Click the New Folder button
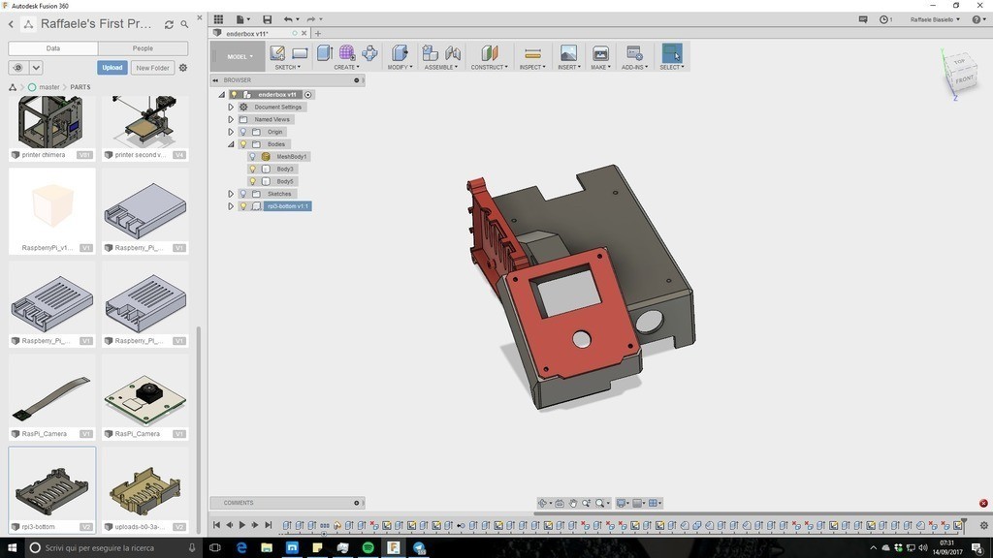The width and height of the screenshot is (993, 558). coord(152,68)
